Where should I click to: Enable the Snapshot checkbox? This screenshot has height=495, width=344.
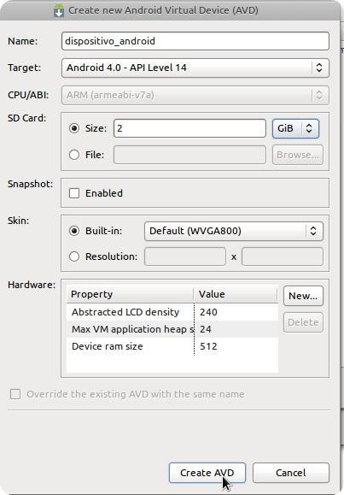[x=74, y=193]
